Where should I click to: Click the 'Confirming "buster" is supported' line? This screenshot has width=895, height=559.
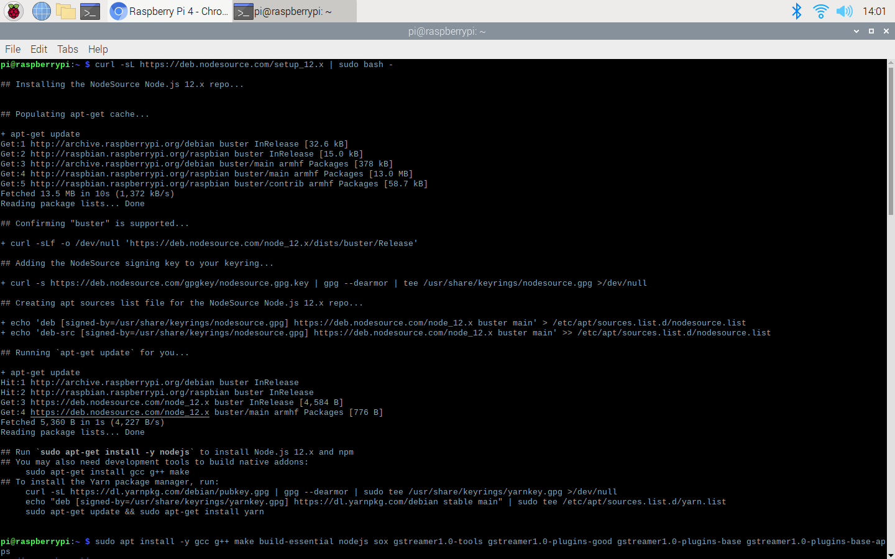coord(95,224)
